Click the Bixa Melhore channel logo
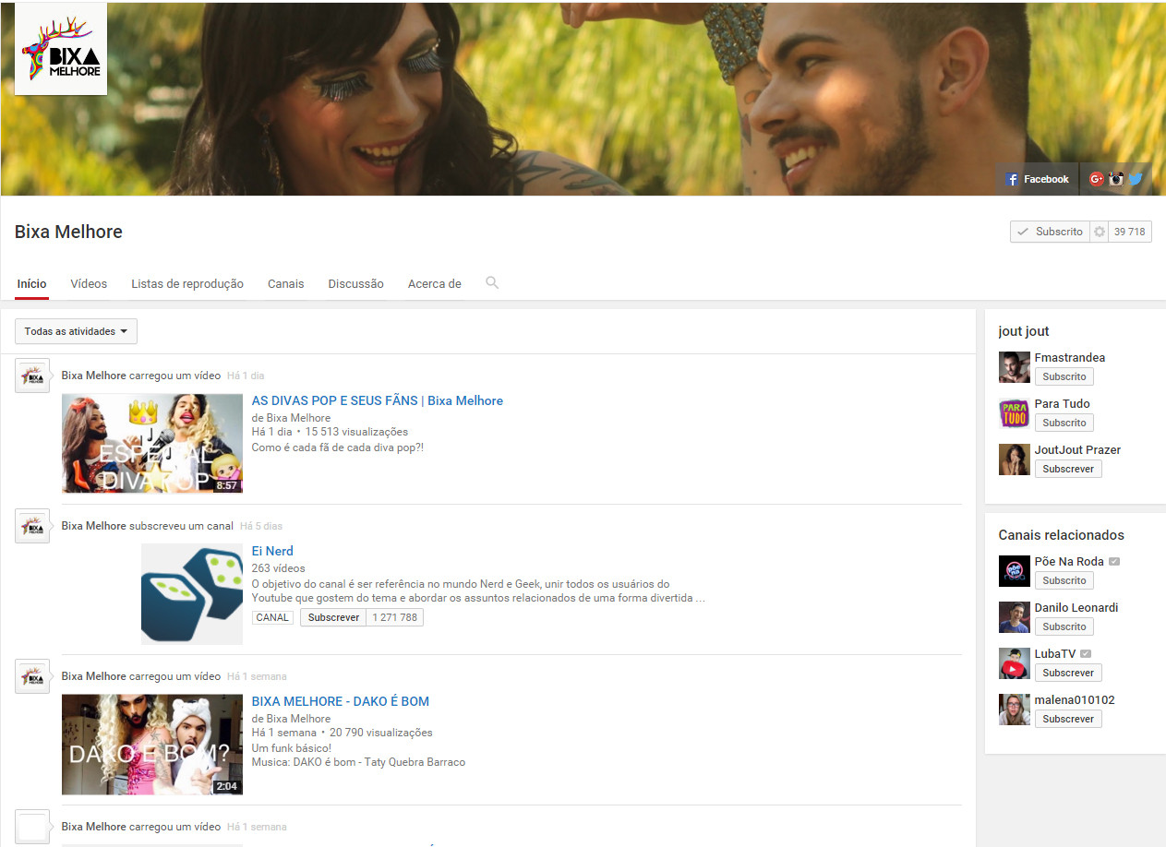This screenshot has height=847, width=1166. pos(61,50)
